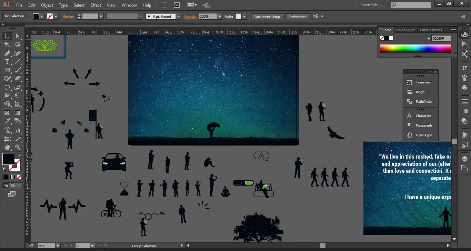Select the Hand tool

click(x=7, y=147)
